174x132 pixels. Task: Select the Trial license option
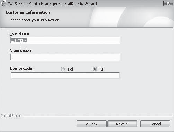[x=63, y=69]
